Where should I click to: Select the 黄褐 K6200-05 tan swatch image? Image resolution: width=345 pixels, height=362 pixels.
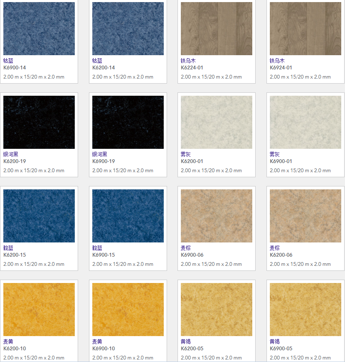216,309
